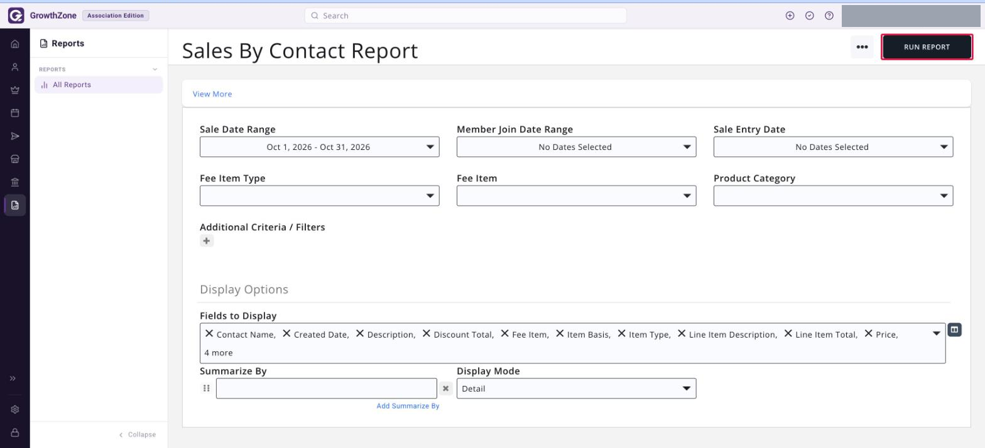Open the help question-mark icon in header
This screenshot has height=448, width=985.
click(x=829, y=16)
